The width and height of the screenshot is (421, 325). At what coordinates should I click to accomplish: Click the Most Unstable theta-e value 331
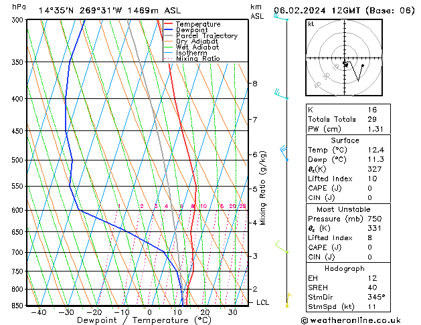375,228
